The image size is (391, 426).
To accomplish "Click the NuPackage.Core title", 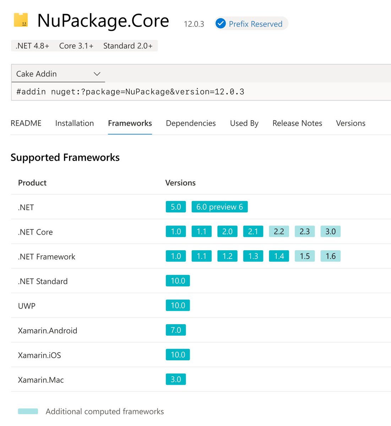I will click(103, 21).
